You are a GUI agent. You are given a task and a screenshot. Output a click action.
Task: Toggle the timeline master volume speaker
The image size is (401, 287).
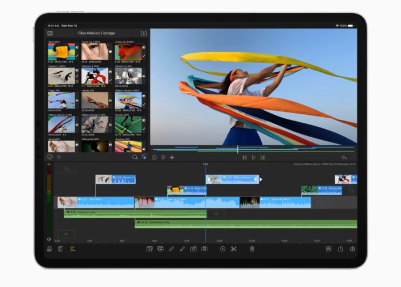[49, 239]
